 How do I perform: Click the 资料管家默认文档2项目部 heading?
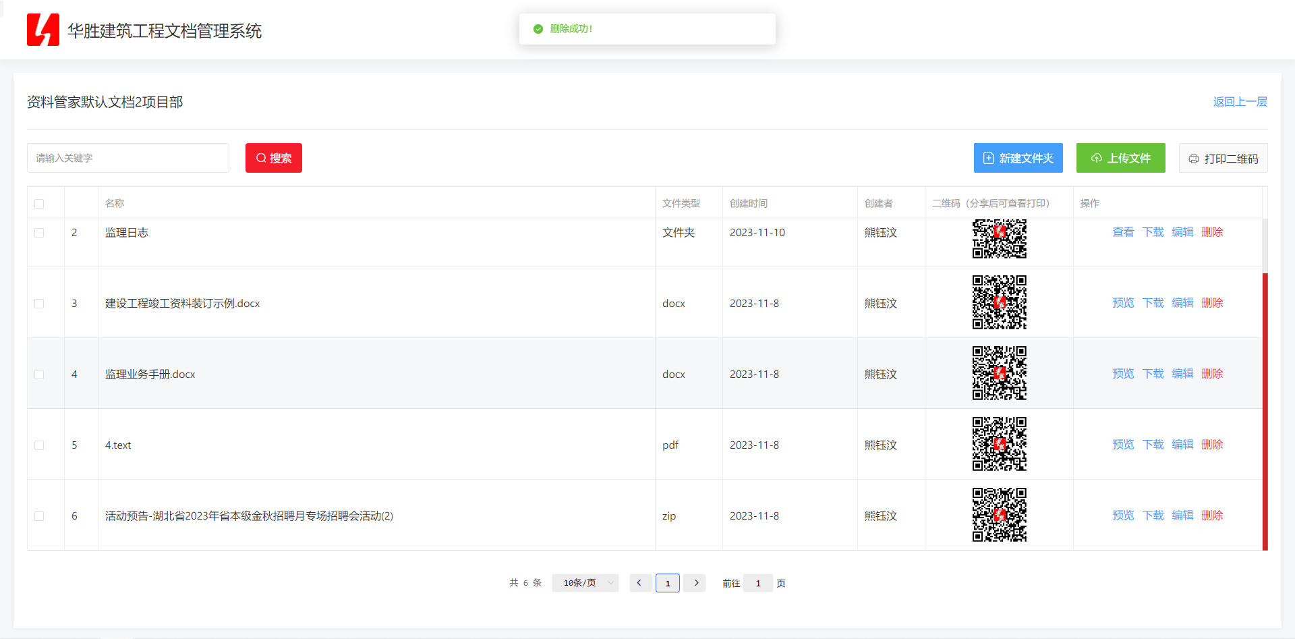pyautogui.click(x=105, y=102)
